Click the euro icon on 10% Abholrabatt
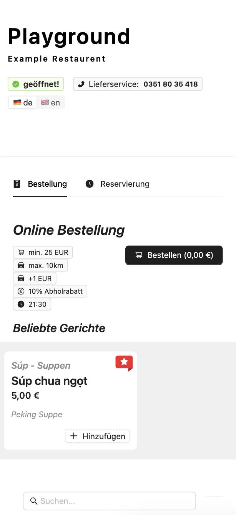Image resolution: width=236 pixels, height=515 pixels. (x=21, y=291)
